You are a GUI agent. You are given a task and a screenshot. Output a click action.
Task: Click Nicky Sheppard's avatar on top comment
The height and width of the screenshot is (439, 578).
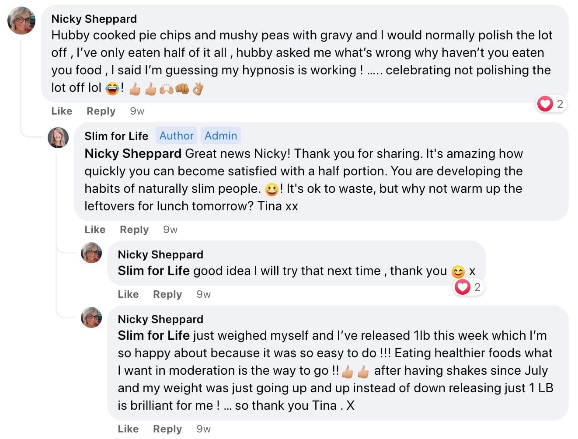(x=21, y=21)
